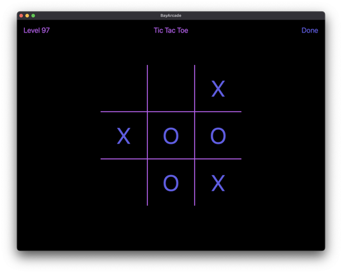This screenshot has height=273, width=342.
Task: Click the O in the middle-right cell
Action: pos(218,136)
